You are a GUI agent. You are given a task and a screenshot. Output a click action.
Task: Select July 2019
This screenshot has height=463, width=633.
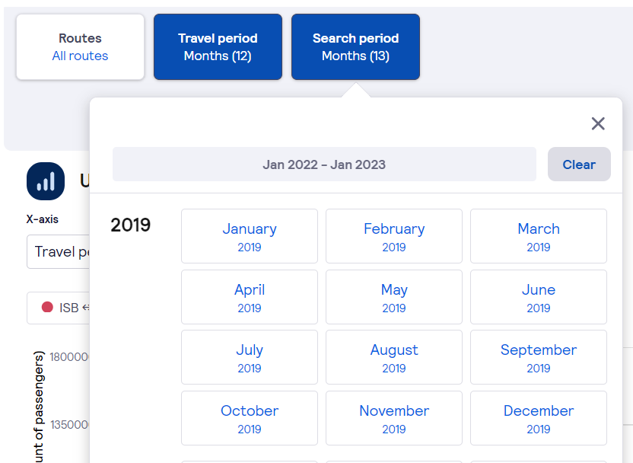coord(250,358)
